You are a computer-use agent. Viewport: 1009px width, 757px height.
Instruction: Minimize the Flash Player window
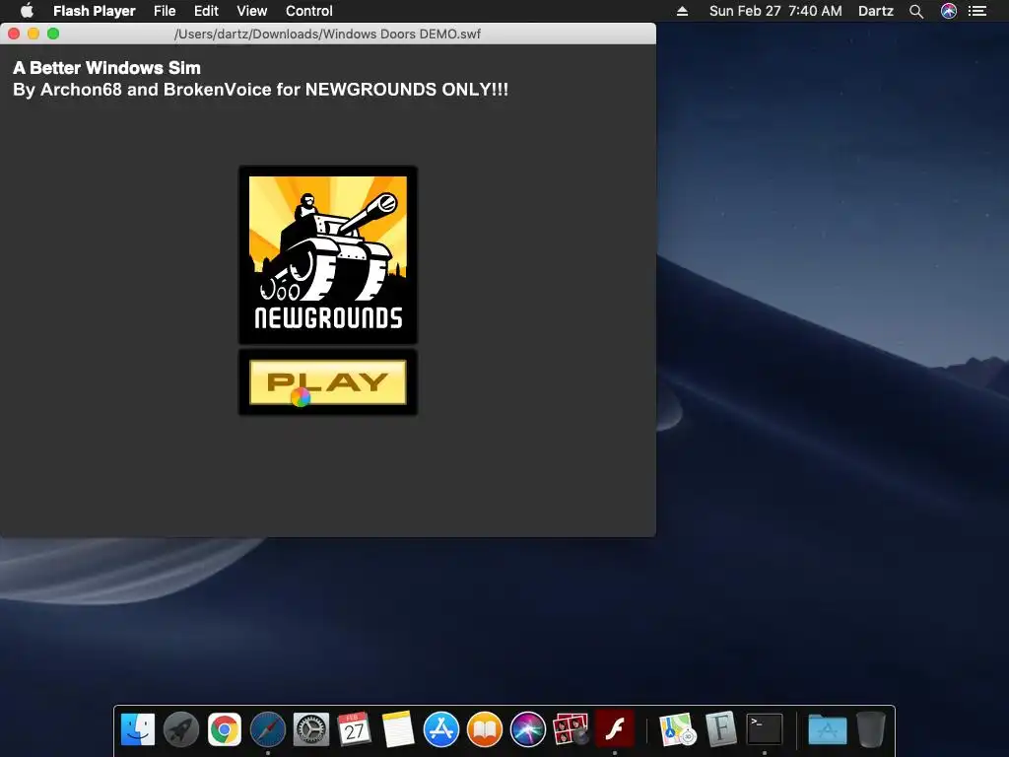[x=34, y=34]
